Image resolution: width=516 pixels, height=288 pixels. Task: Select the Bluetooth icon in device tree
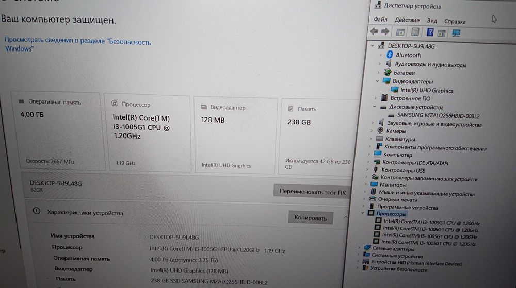[390, 55]
